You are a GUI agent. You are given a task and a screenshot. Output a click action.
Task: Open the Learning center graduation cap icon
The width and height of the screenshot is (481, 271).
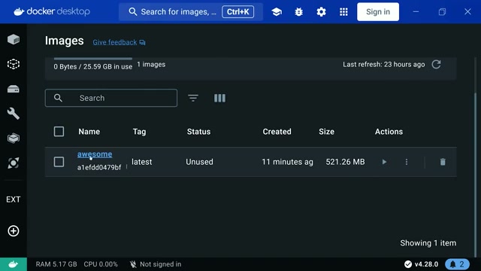277,12
